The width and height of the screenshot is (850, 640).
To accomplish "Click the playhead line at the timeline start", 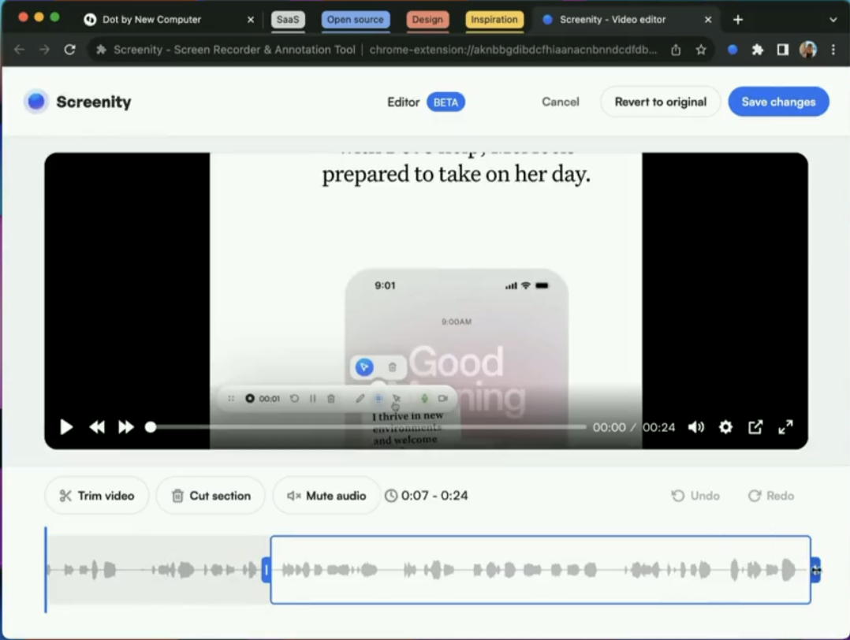I will [46, 569].
